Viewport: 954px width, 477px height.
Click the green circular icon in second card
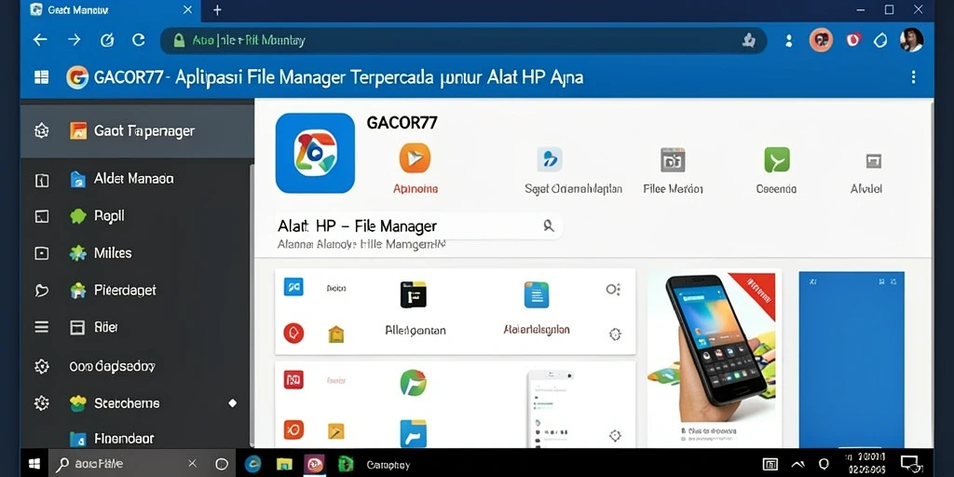(413, 383)
